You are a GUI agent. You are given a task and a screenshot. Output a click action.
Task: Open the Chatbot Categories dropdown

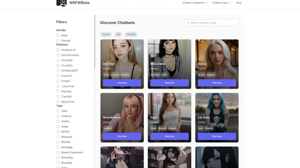[x=195, y=3]
